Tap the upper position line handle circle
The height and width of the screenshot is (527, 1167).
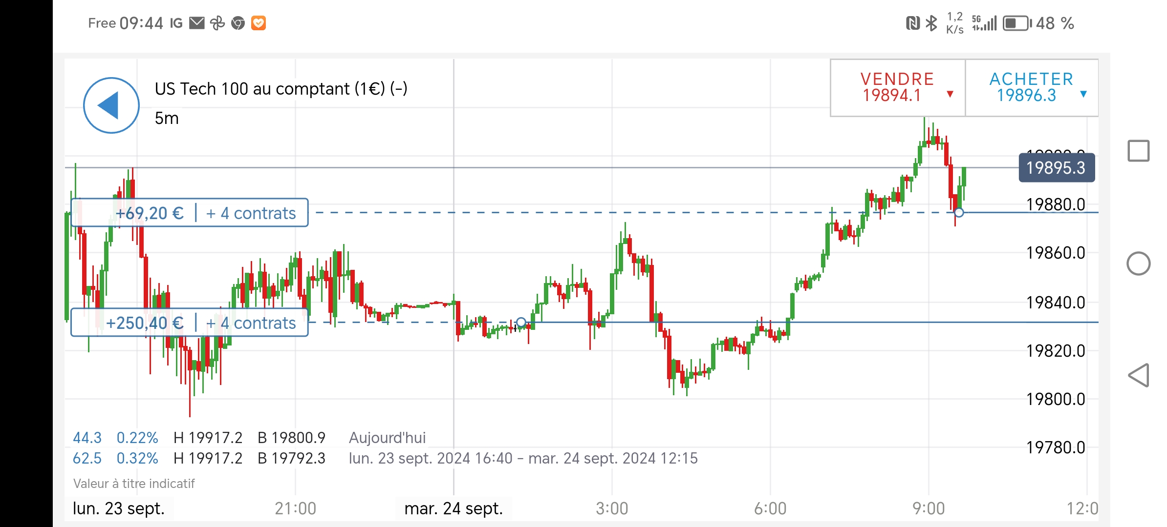(x=959, y=213)
